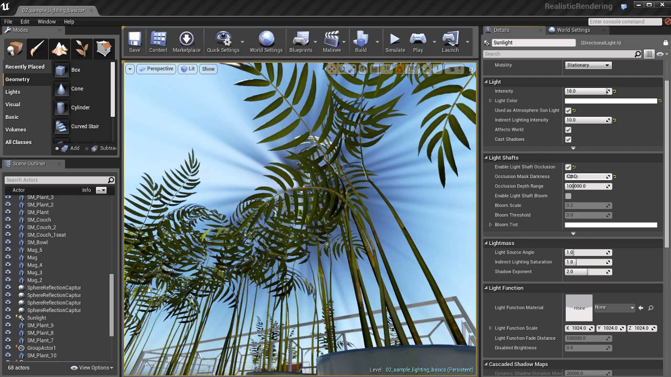Click the Search Actors input field
The image size is (671, 377).
click(56, 180)
